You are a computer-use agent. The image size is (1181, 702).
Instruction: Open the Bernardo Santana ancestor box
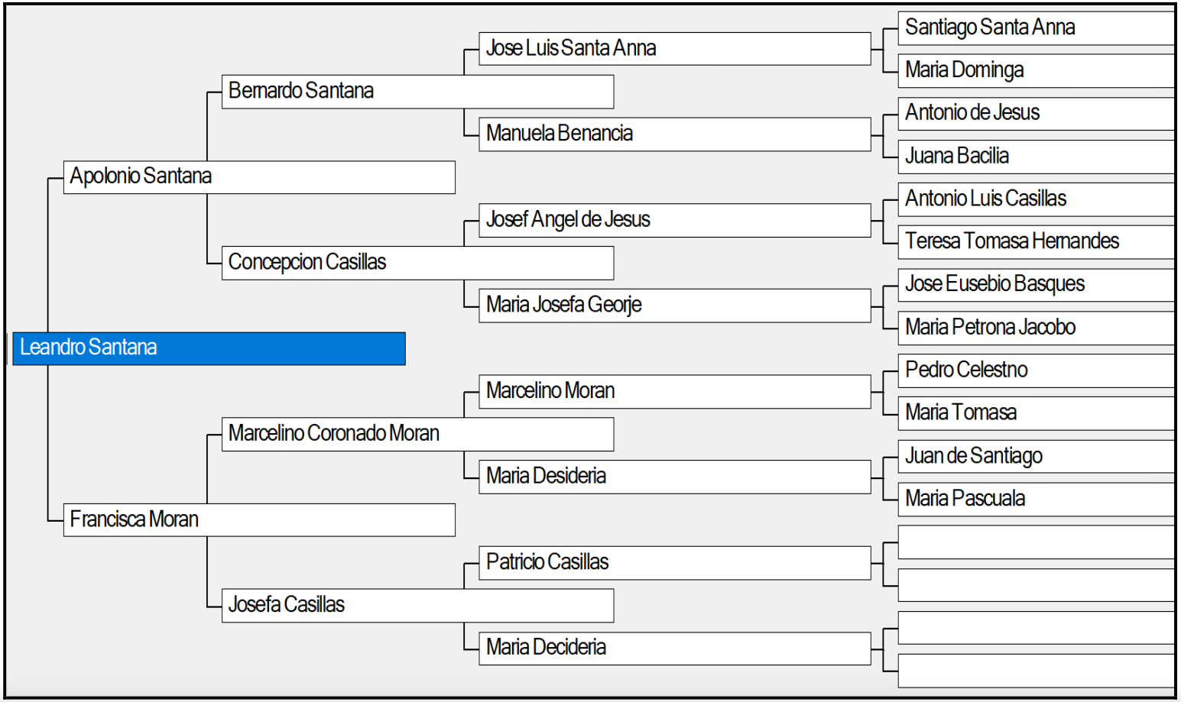[417, 92]
